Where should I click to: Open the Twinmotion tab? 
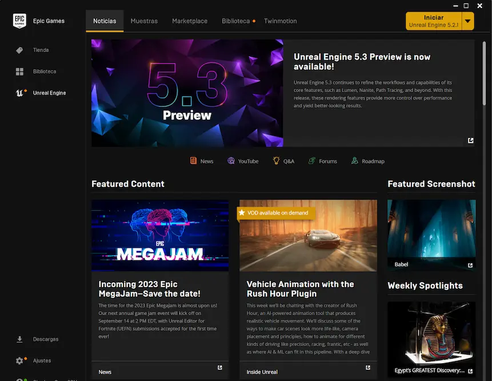point(280,21)
